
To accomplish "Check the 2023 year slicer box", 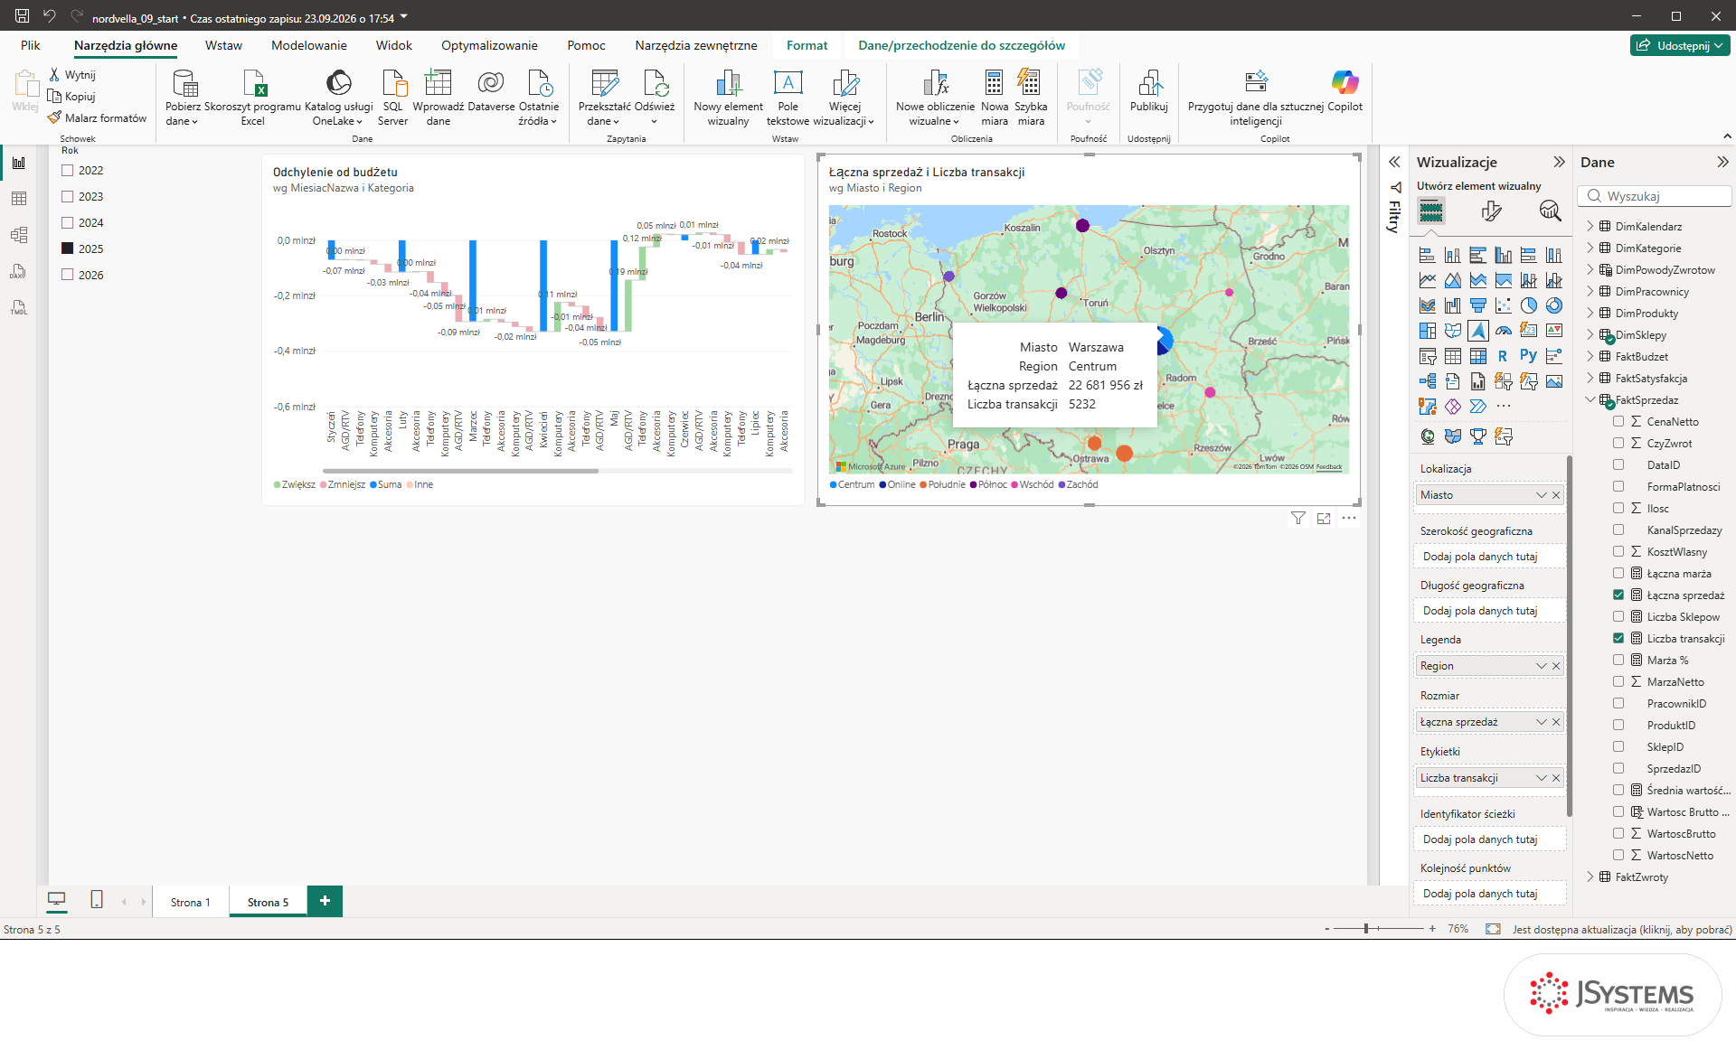I will click(x=67, y=196).
